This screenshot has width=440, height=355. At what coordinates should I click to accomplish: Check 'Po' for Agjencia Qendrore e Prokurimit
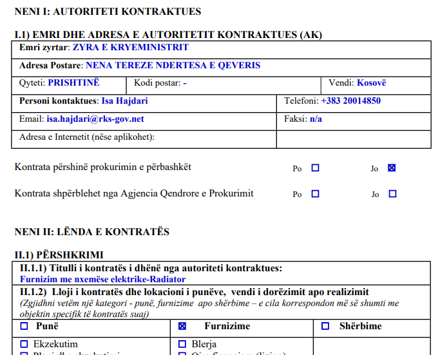pos(315,194)
